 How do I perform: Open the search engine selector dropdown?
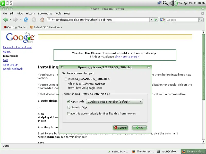[165, 20]
